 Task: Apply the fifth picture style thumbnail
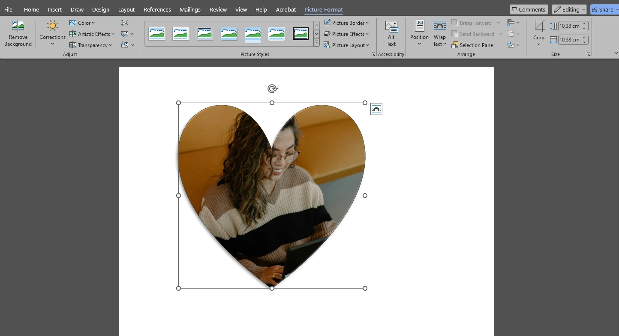[x=252, y=34]
